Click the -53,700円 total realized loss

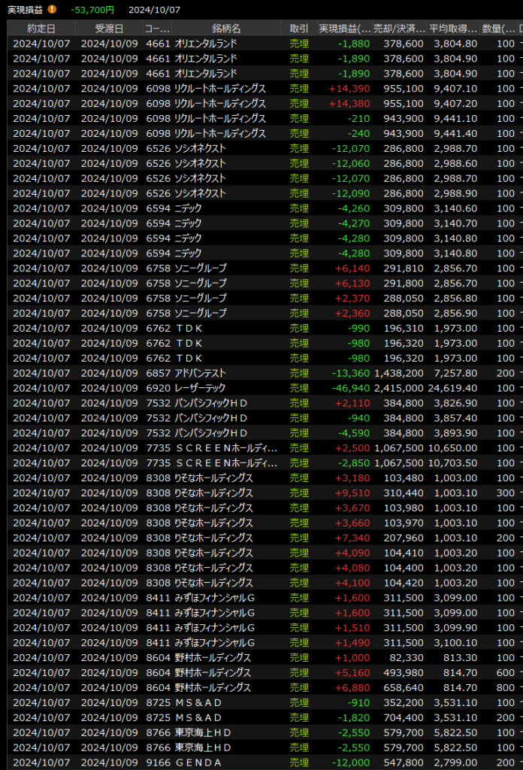pos(92,10)
